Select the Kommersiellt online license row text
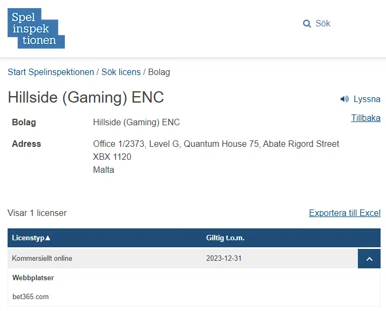 (x=42, y=259)
